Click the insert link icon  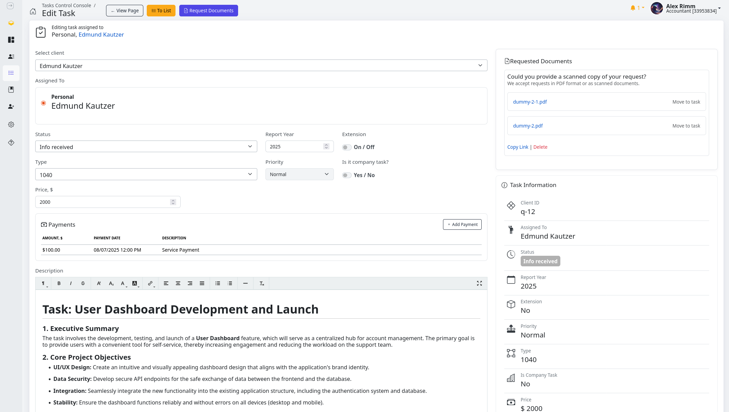[150, 283]
